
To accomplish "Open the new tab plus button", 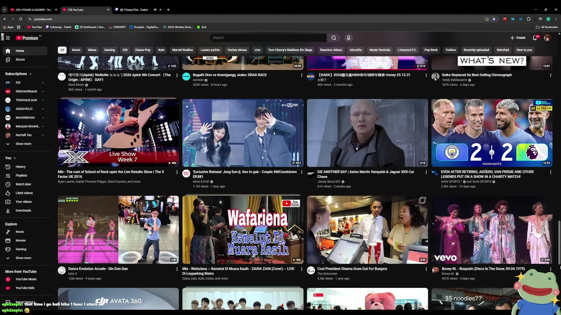I will click(x=168, y=10).
